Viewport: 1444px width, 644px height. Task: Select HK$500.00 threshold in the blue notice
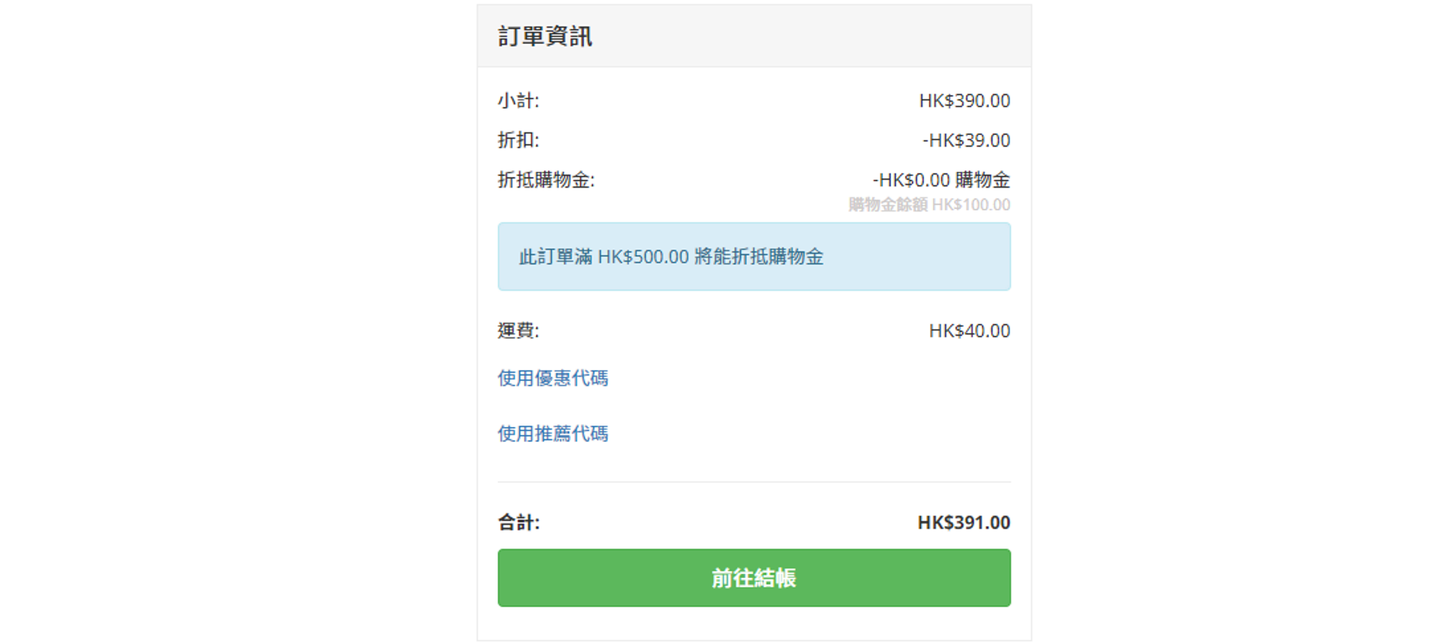coord(643,257)
